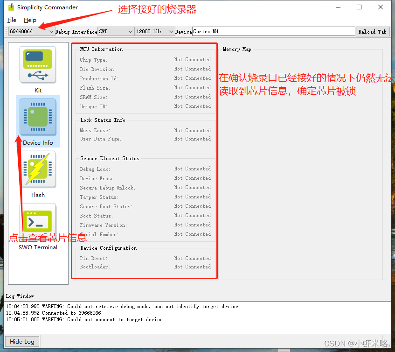This screenshot has height=352, width=395.
Task: Click the SRAM Size row value
Action: [193, 97]
